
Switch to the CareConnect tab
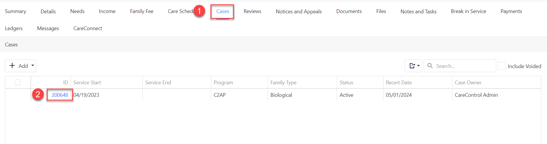tap(88, 28)
